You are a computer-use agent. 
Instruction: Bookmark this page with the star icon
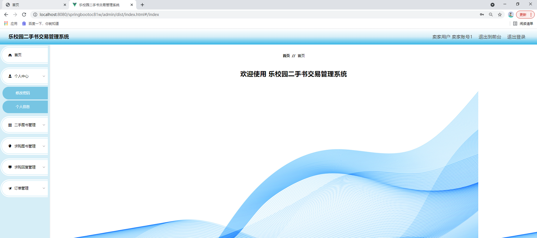coord(500,15)
